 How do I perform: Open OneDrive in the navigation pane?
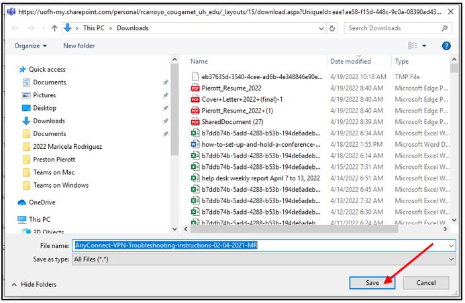pyautogui.click(x=42, y=202)
